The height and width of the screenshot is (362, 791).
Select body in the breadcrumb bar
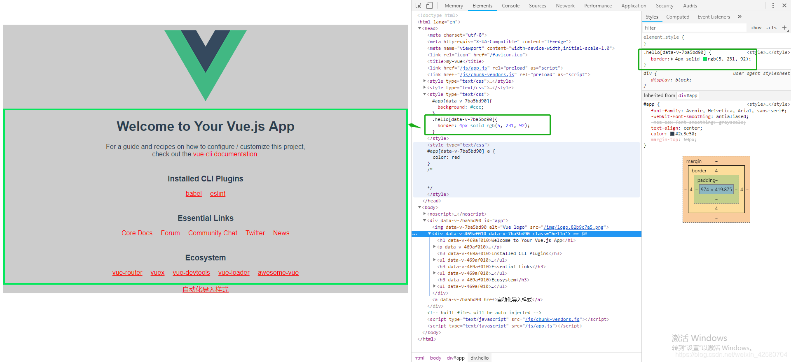pos(435,358)
